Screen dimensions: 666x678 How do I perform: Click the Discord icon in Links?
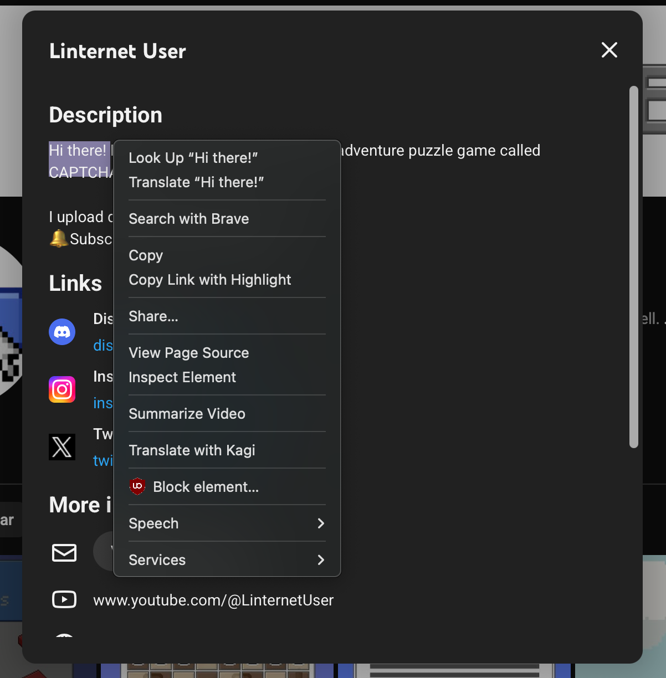(62, 332)
